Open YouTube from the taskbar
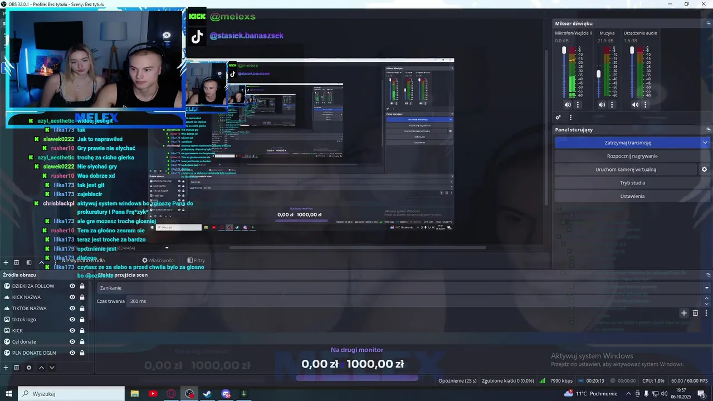The image size is (713, 401). pyautogui.click(x=153, y=394)
